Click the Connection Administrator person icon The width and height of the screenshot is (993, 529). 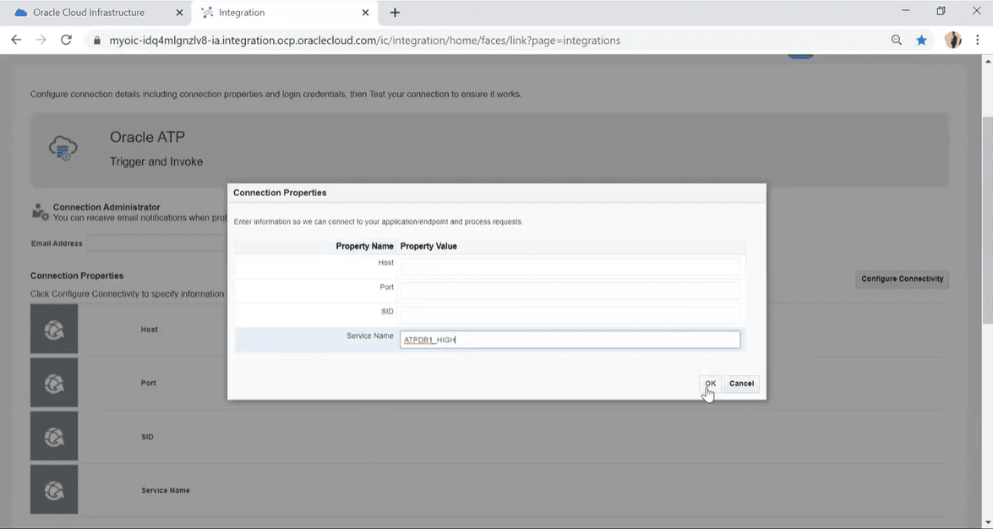coord(40,211)
